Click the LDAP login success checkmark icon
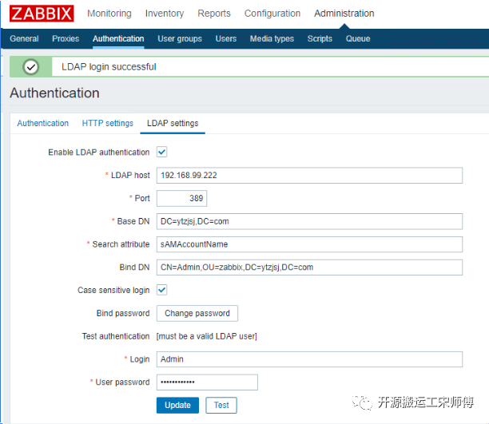Screen dimensions: 489x424 pos(31,67)
